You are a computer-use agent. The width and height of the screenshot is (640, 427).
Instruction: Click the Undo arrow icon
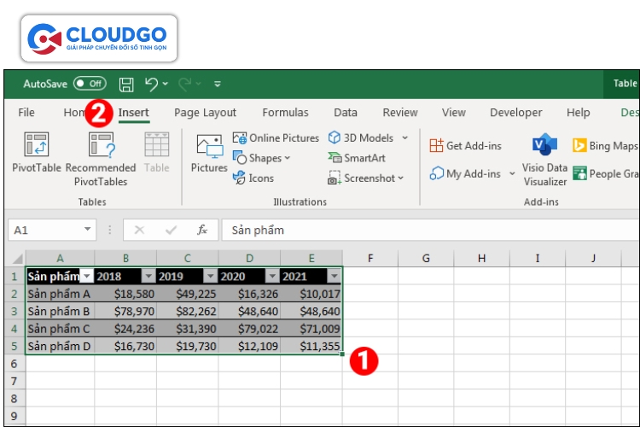pyautogui.click(x=151, y=84)
